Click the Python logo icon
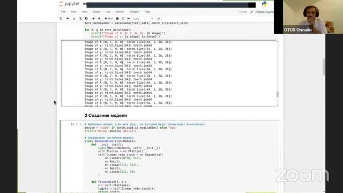Screen dimensions: 343x193 coord(264,4)
